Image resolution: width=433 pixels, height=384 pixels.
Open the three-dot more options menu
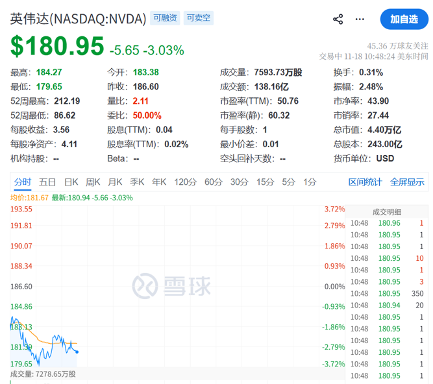pyautogui.click(x=360, y=19)
